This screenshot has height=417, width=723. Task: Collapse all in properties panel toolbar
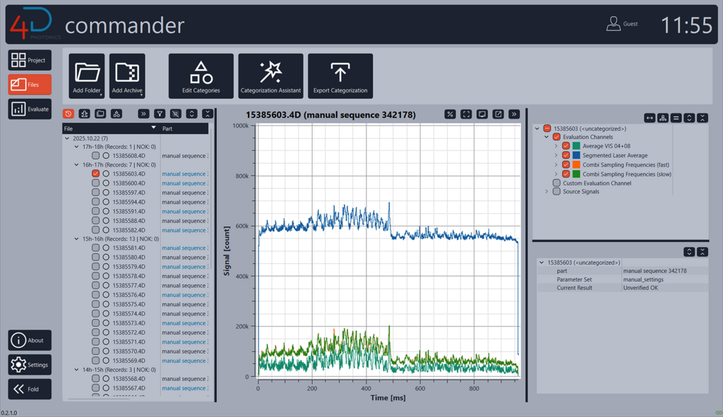[703, 252]
